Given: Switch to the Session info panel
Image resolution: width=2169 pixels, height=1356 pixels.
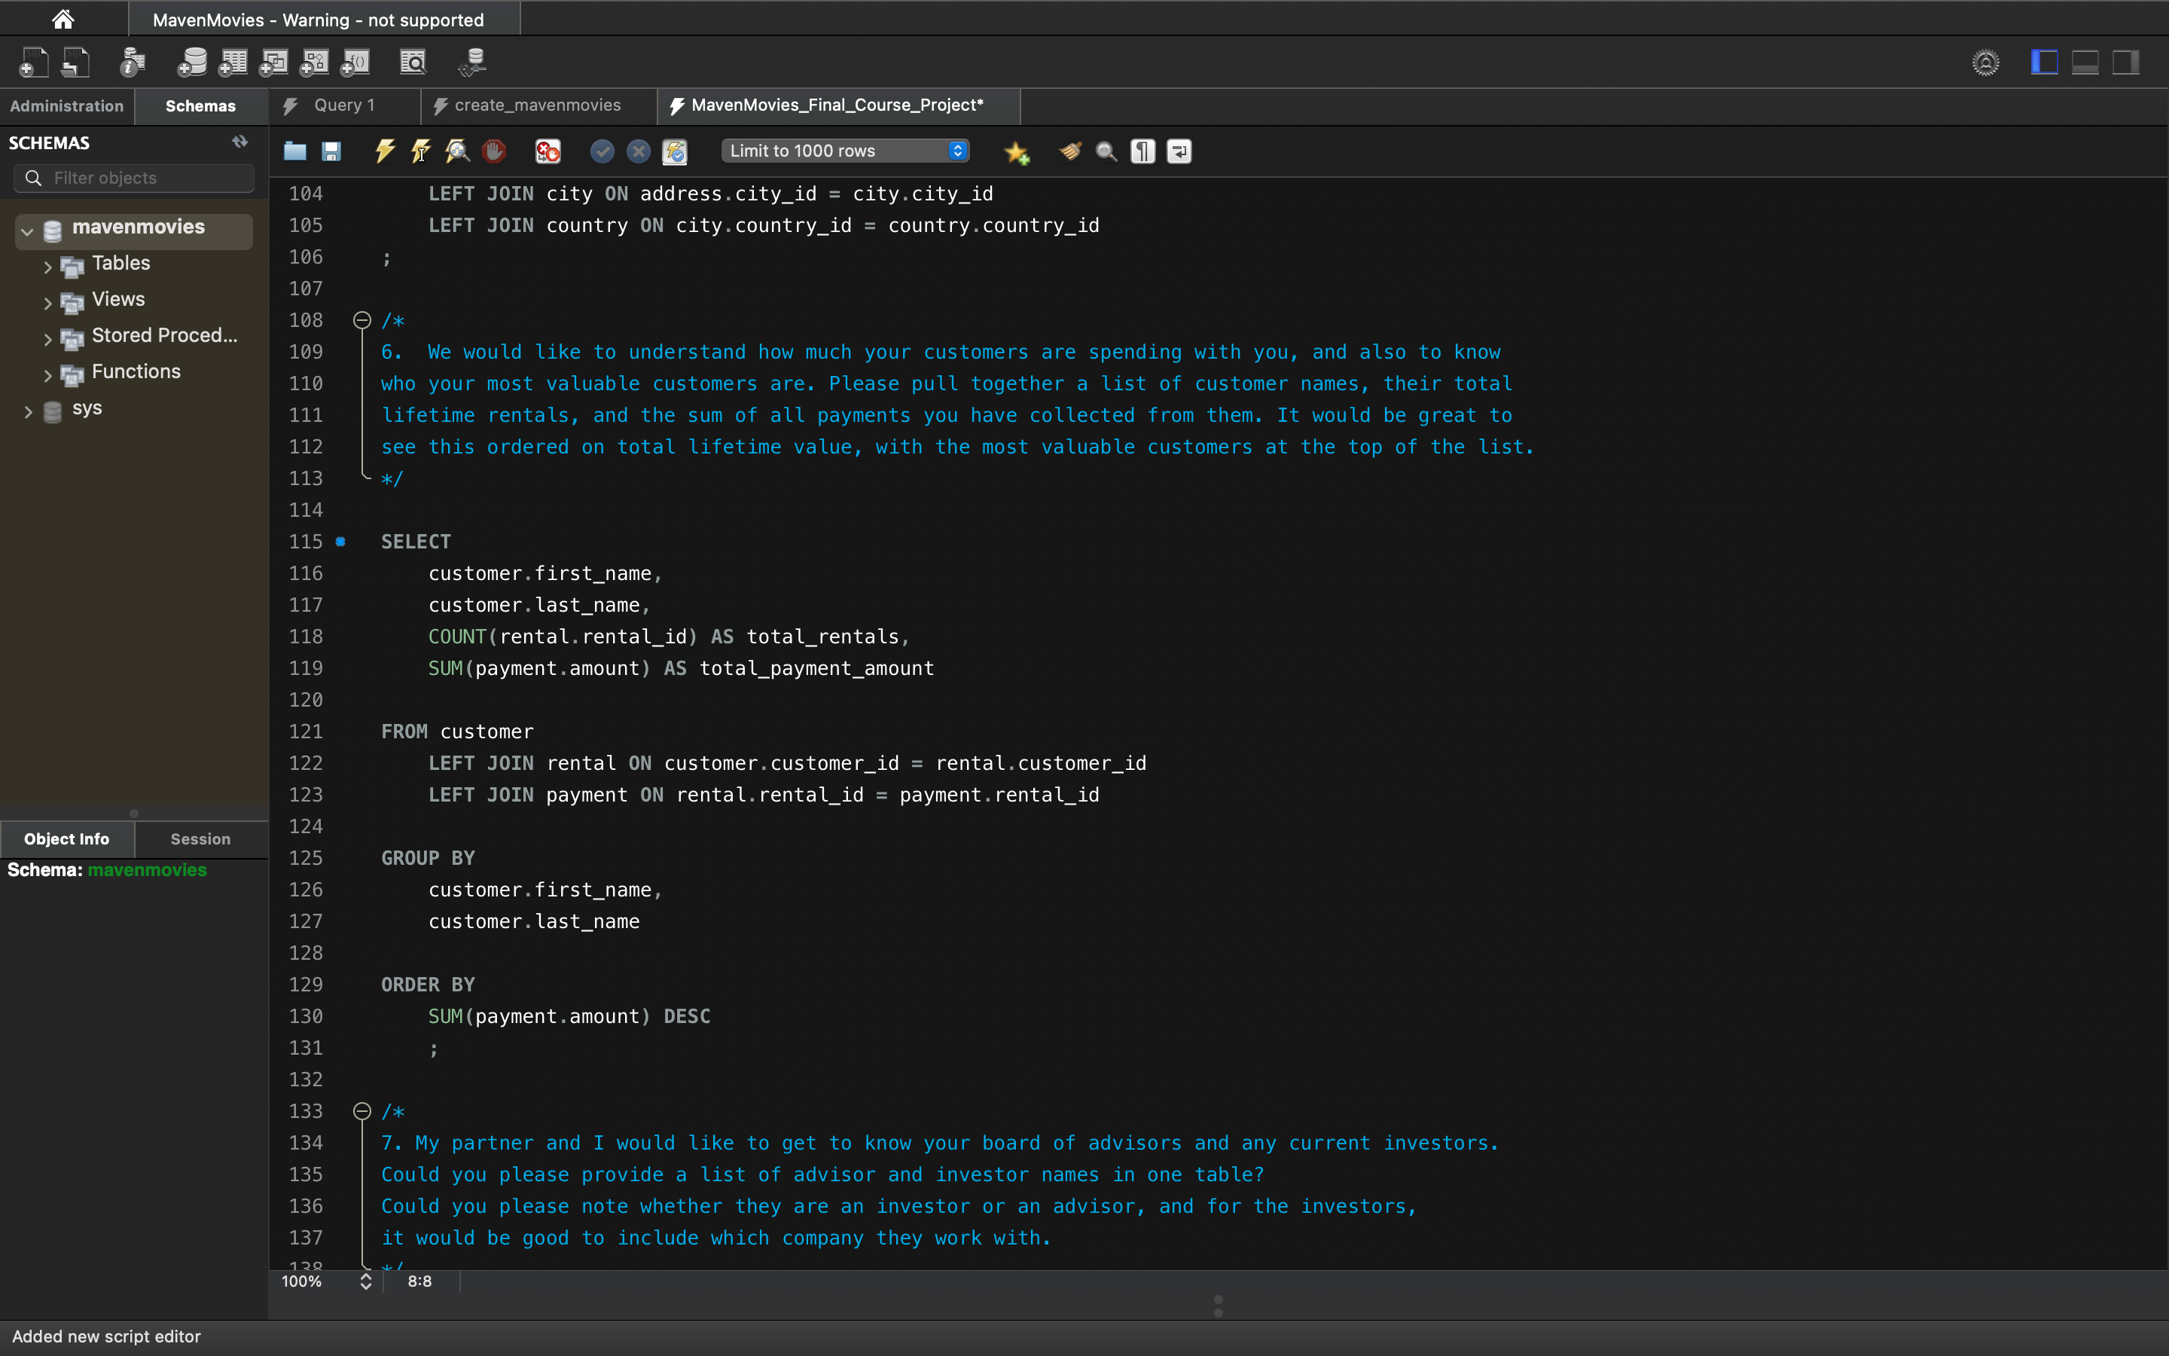Looking at the screenshot, I should point(199,838).
